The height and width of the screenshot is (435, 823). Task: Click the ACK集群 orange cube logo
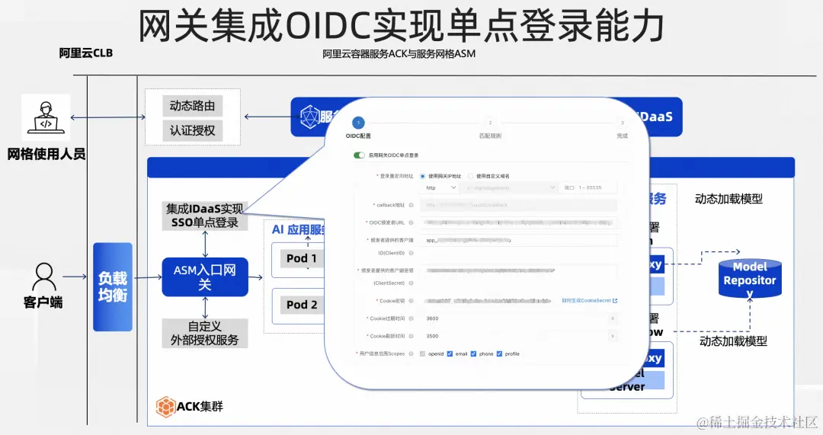(165, 407)
